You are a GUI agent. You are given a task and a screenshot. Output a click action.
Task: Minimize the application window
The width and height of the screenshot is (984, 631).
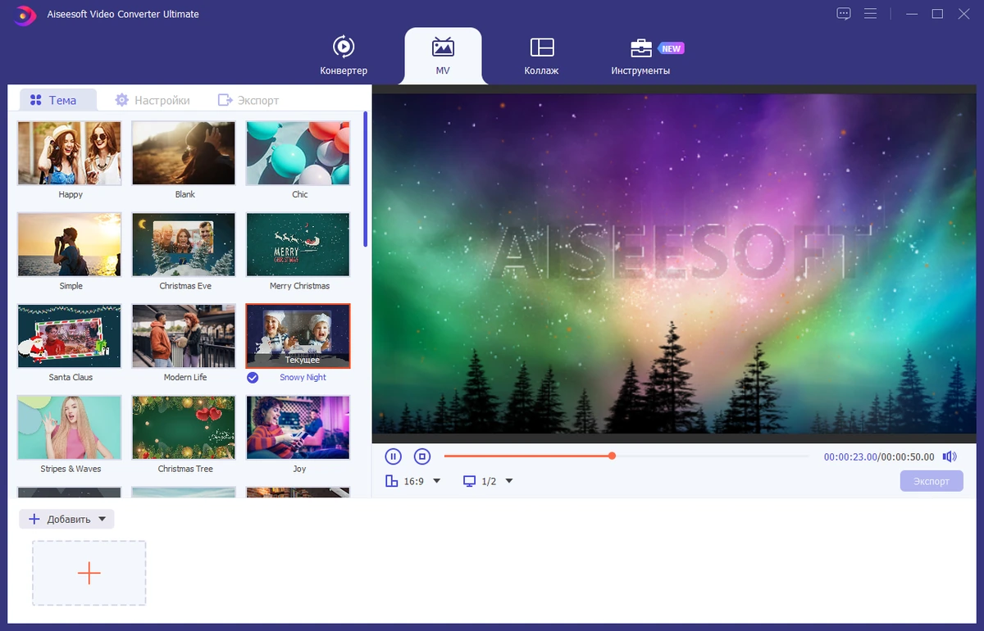point(910,14)
